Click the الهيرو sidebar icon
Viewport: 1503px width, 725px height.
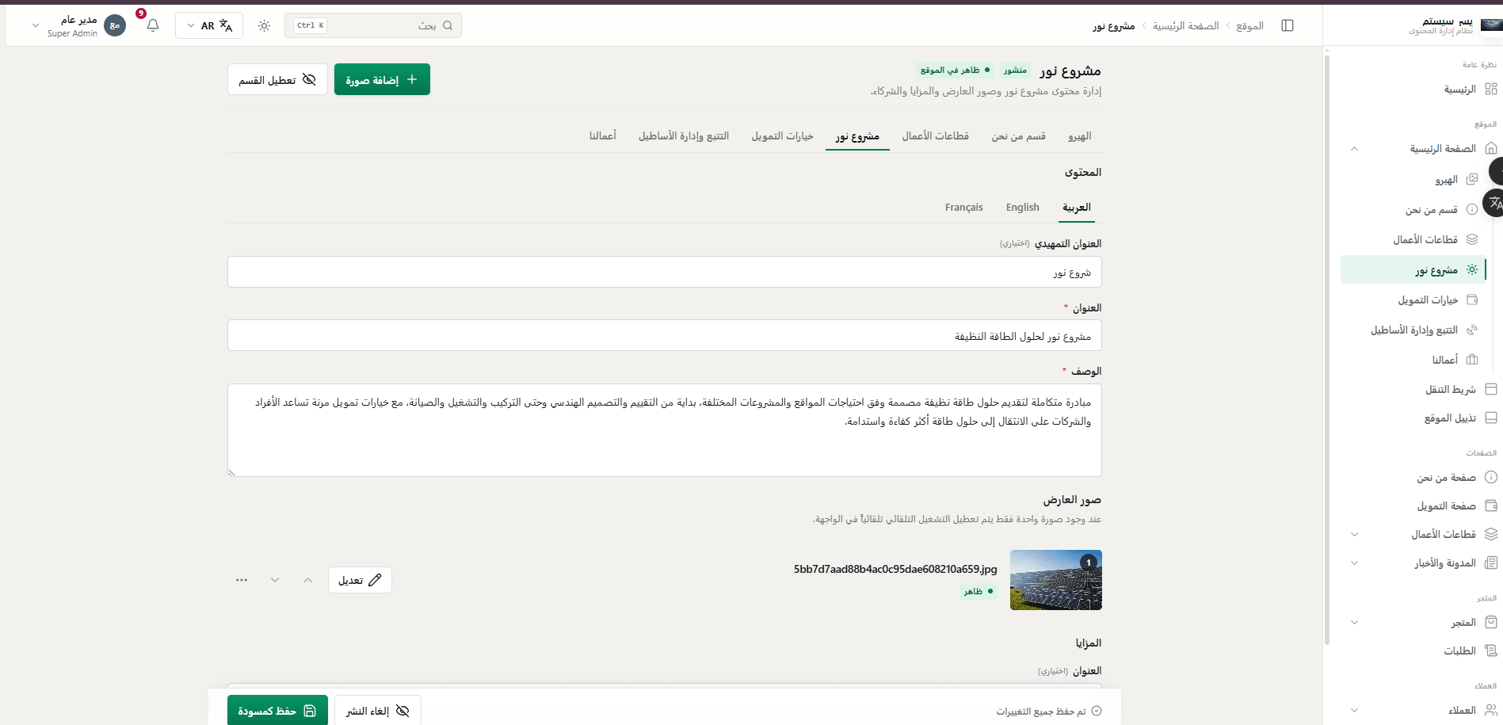point(1472,180)
